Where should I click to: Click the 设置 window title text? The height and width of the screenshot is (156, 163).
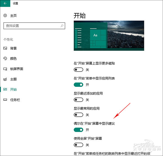coord(15,3)
